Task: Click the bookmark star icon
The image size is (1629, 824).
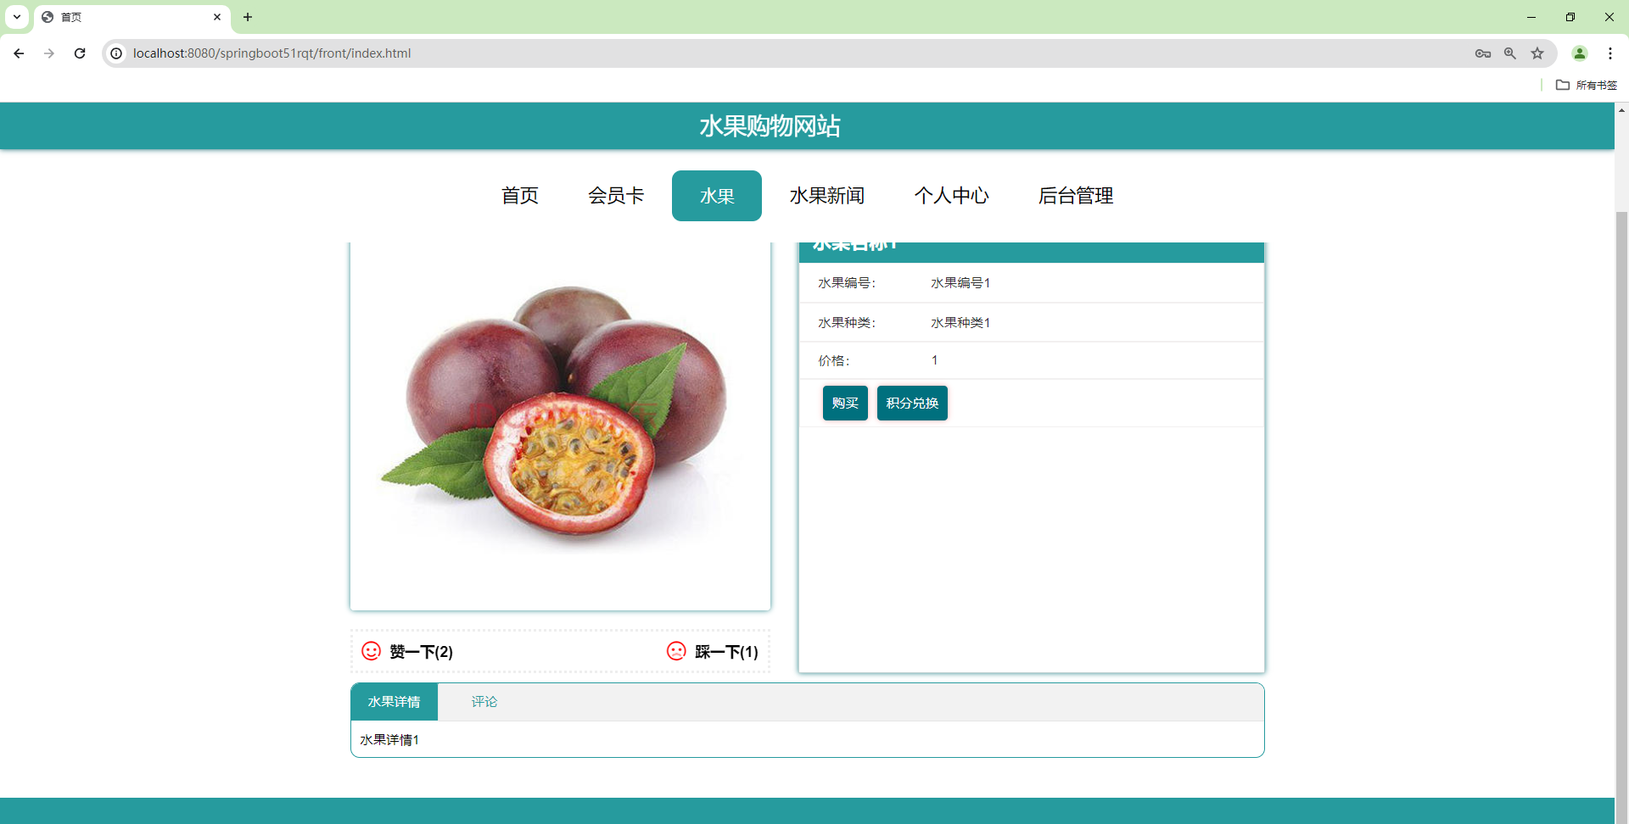Action: 1537,53
